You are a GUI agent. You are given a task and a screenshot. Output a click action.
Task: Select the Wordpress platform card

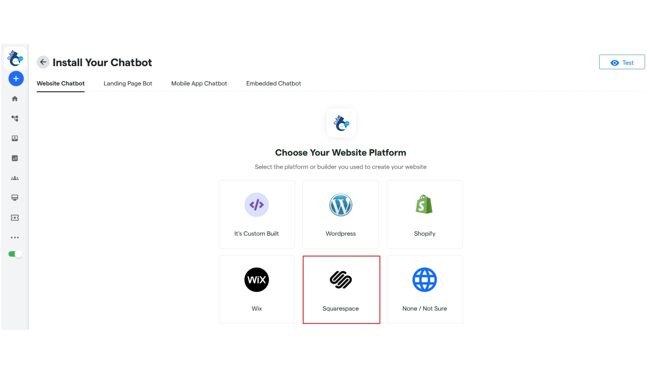pyautogui.click(x=340, y=214)
